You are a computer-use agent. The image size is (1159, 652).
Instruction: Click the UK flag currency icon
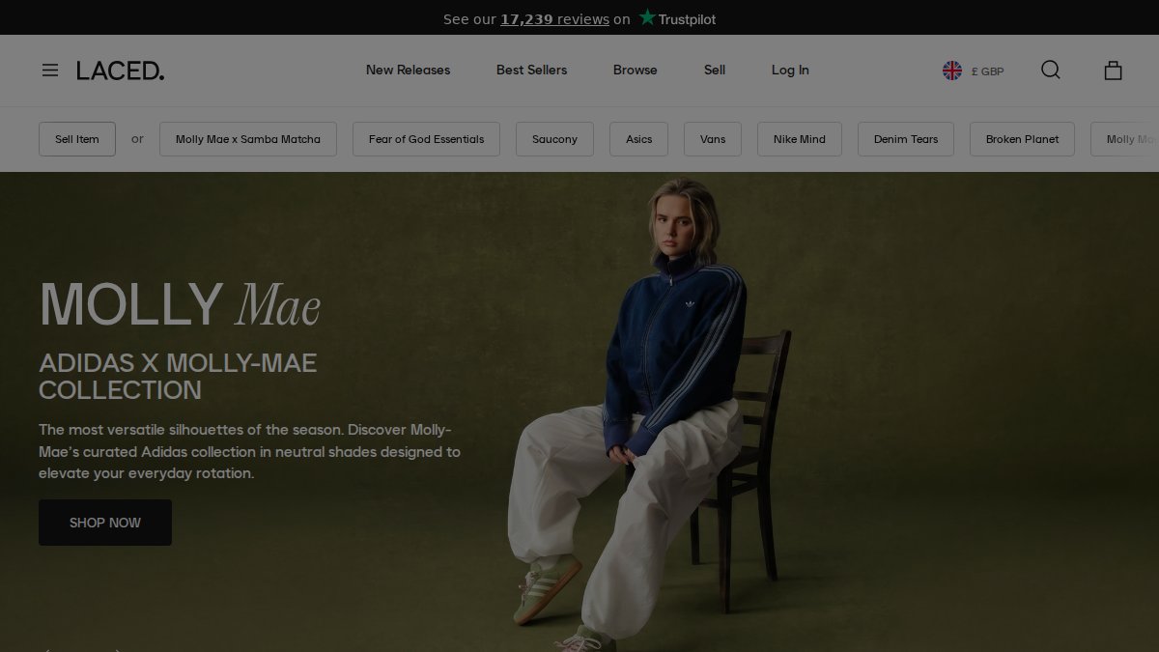pos(952,71)
